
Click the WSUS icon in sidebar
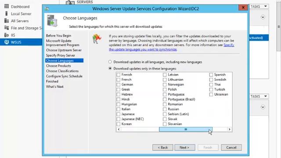7,42
